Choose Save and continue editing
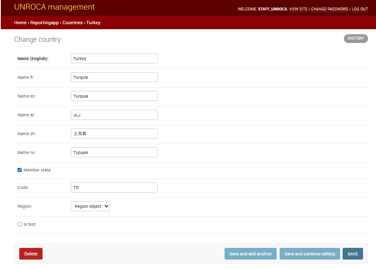This screenshot has width=376, height=270. click(310, 254)
